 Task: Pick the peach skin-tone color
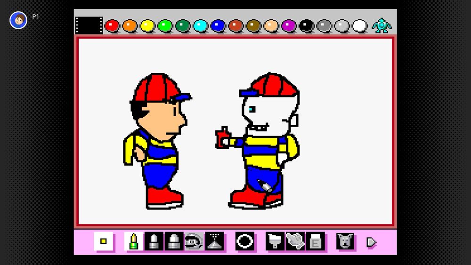coord(271,26)
